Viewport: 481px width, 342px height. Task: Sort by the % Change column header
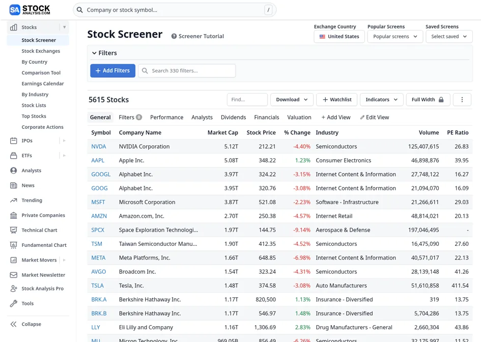[x=297, y=132]
